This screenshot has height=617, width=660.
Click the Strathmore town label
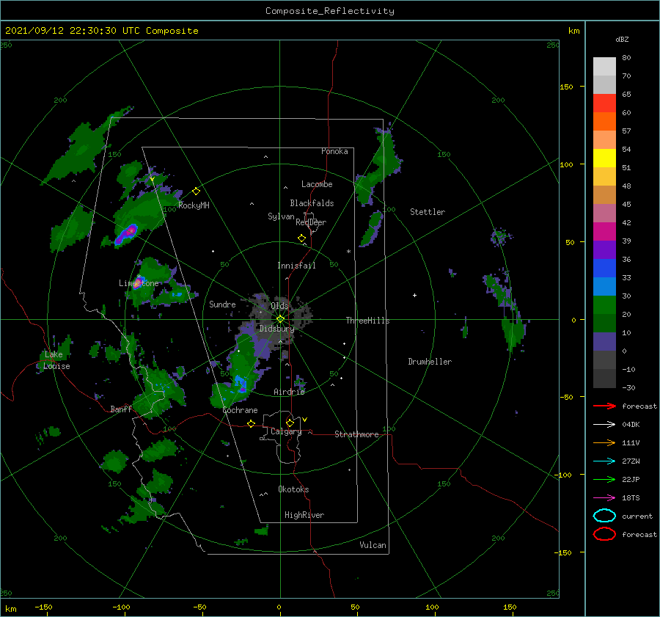[x=356, y=434]
